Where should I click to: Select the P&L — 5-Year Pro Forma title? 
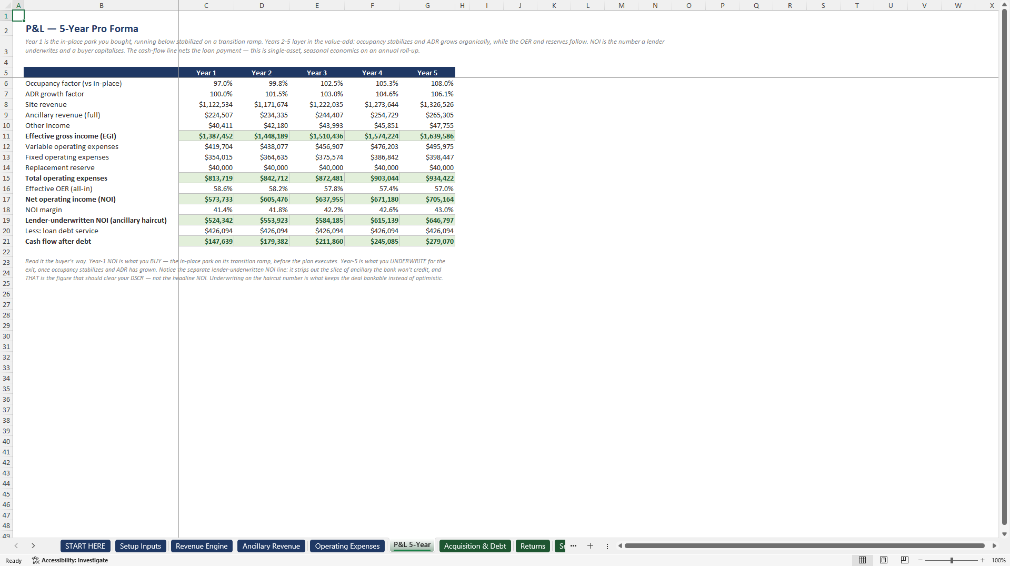(82, 29)
